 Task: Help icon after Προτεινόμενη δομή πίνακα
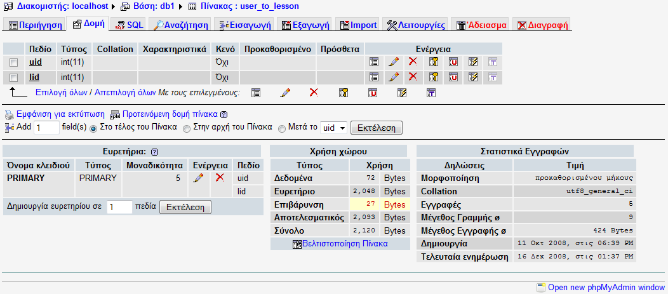(224, 115)
